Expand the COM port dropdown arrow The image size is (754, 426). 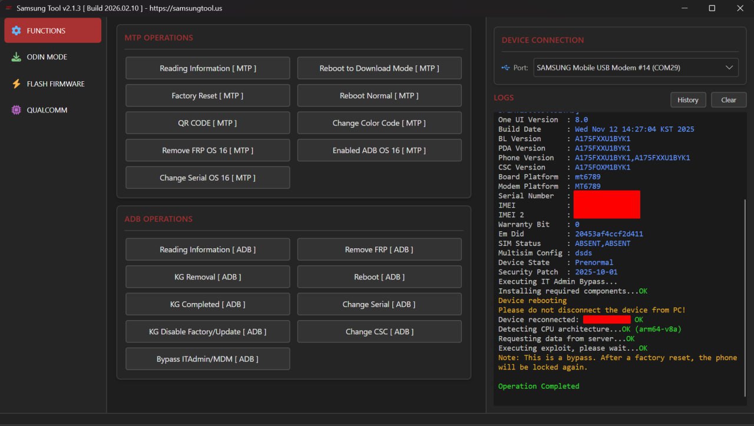[729, 68]
